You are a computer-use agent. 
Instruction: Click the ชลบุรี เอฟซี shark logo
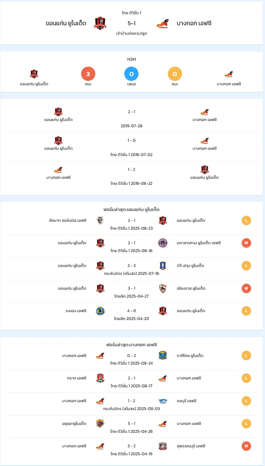click(x=162, y=401)
